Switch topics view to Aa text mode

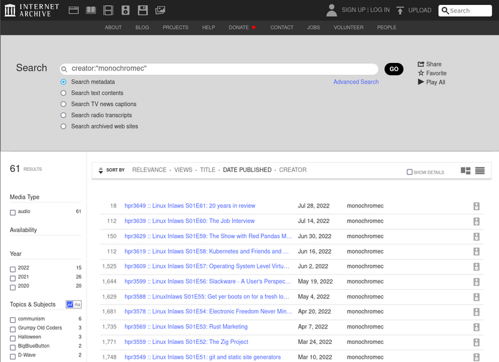click(77, 305)
